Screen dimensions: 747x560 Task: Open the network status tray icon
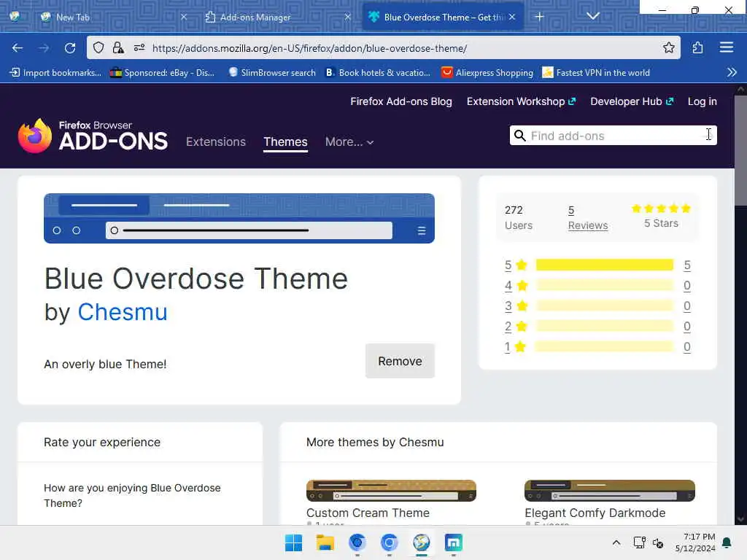pyautogui.click(x=639, y=542)
